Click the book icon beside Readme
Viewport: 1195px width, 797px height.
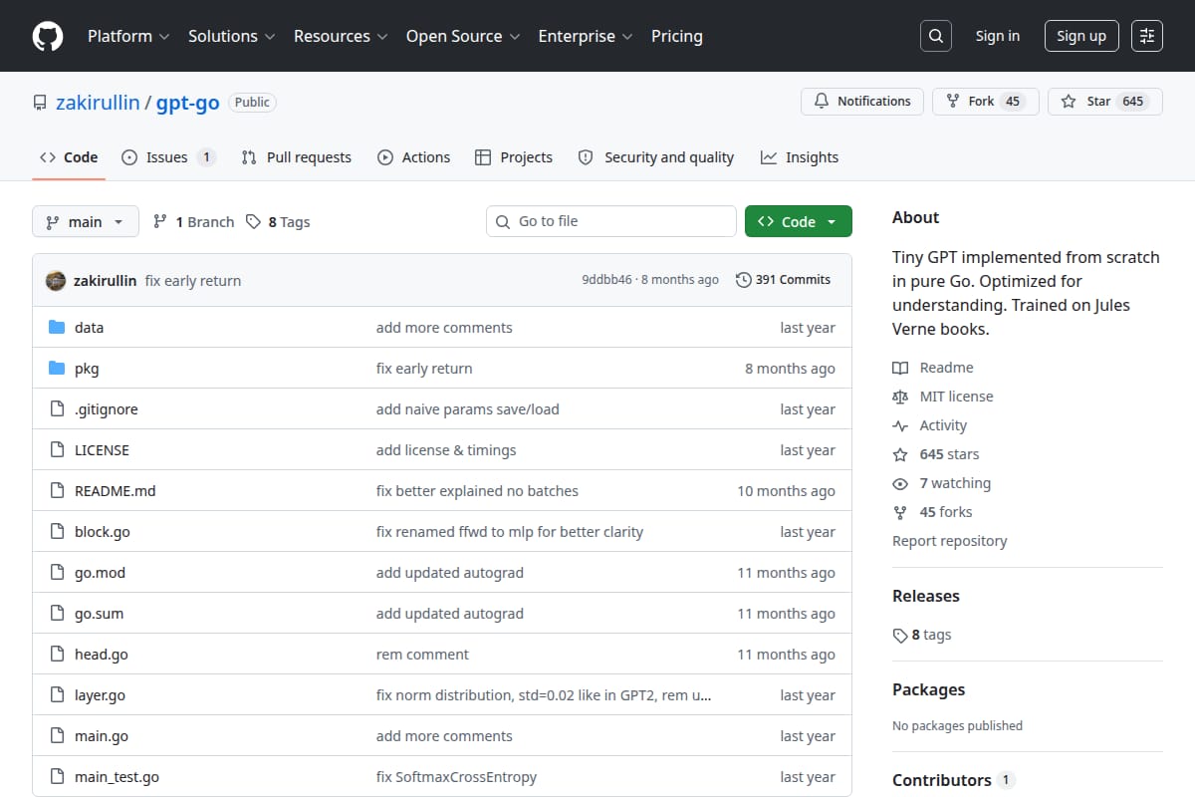[x=900, y=368]
